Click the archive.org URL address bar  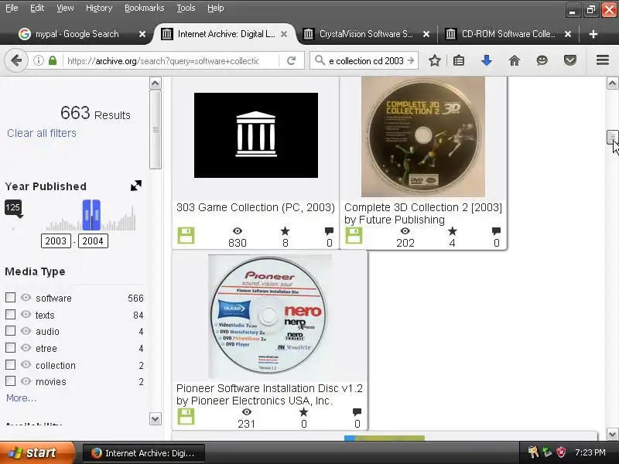[x=163, y=61]
